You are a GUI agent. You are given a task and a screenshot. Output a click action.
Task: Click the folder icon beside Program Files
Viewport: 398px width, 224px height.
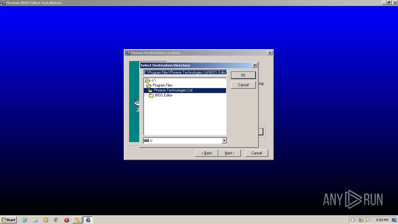click(149, 85)
